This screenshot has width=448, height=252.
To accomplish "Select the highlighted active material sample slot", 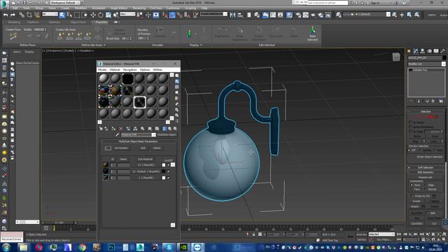I will click(x=140, y=102).
